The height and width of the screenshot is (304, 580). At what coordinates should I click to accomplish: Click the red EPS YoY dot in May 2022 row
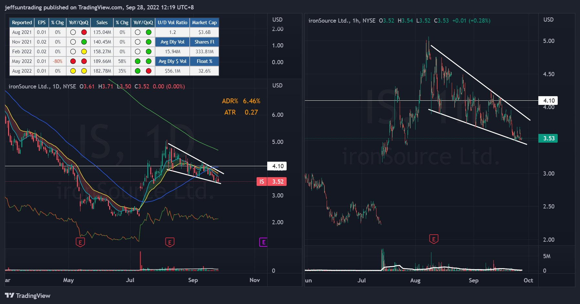coord(73,61)
